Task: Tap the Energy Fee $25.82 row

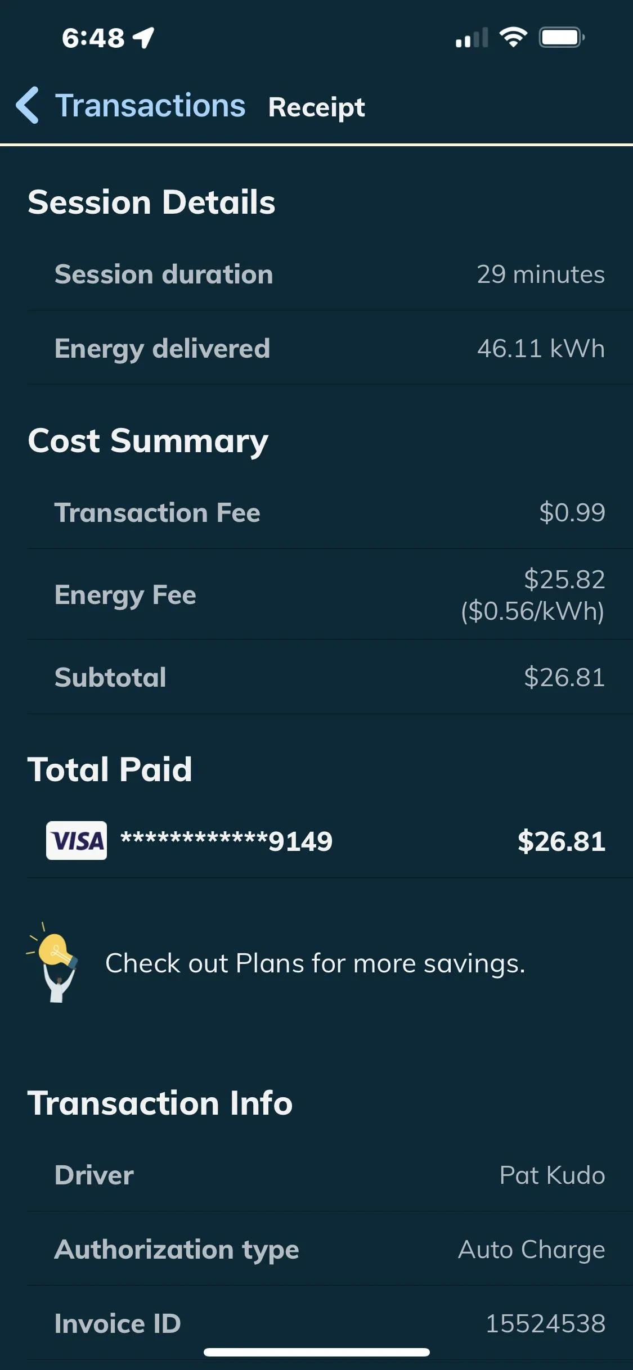Action: point(330,595)
